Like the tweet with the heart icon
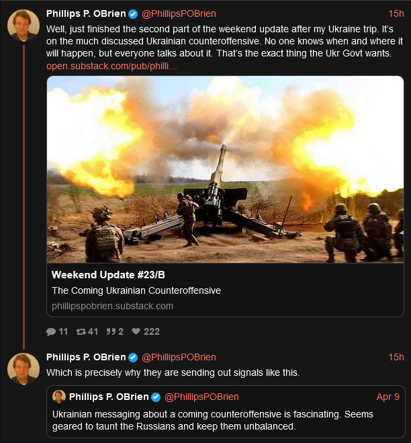Screen dimensions: 411x443 (136, 331)
